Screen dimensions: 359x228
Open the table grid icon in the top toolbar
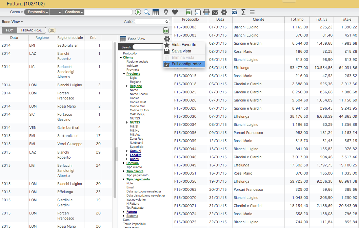(x=156, y=12)
